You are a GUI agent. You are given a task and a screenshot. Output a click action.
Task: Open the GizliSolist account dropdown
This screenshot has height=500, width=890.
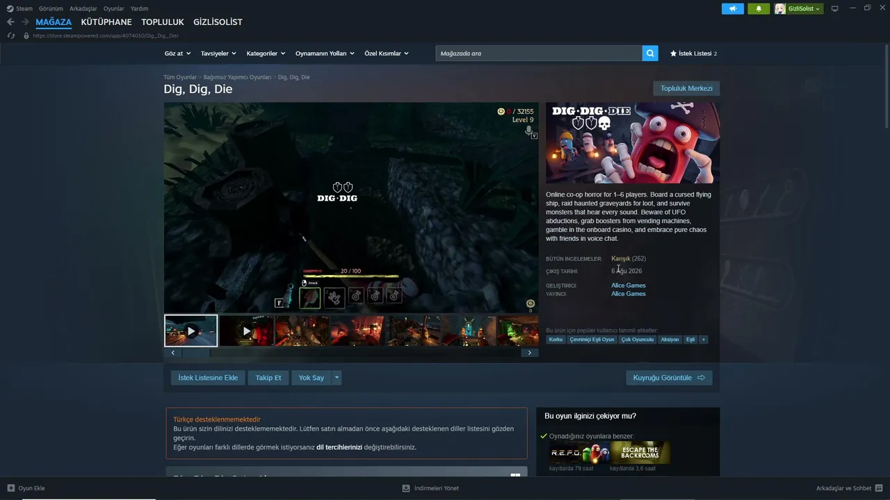coord(804,8)
